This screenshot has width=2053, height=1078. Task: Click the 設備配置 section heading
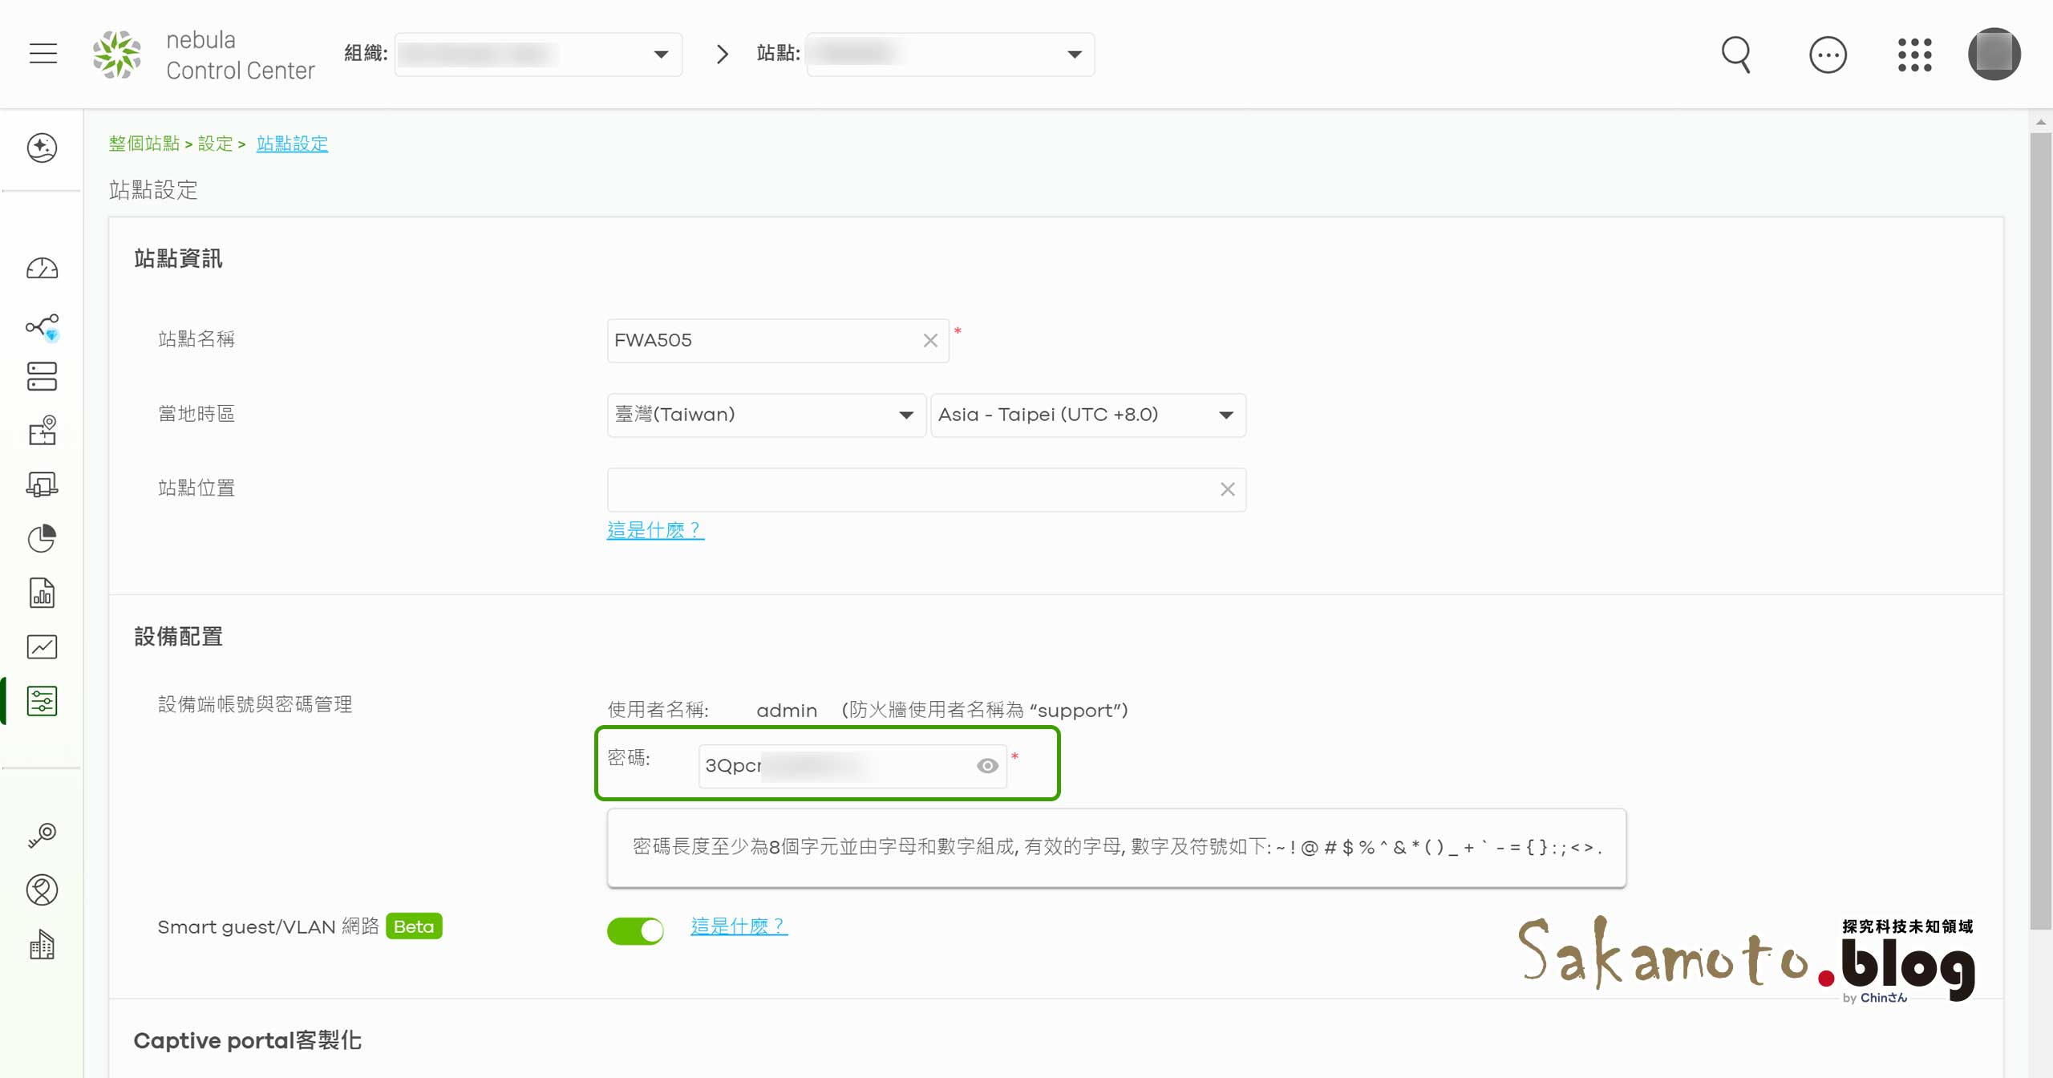[x=178, y=636]
